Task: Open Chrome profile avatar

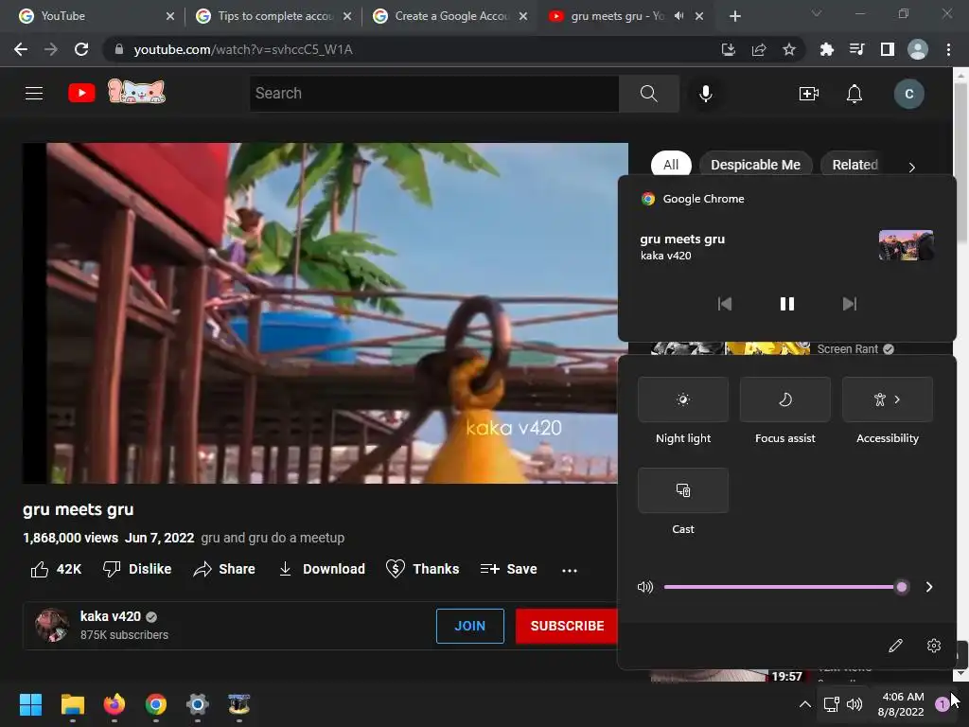Action: 918,49
